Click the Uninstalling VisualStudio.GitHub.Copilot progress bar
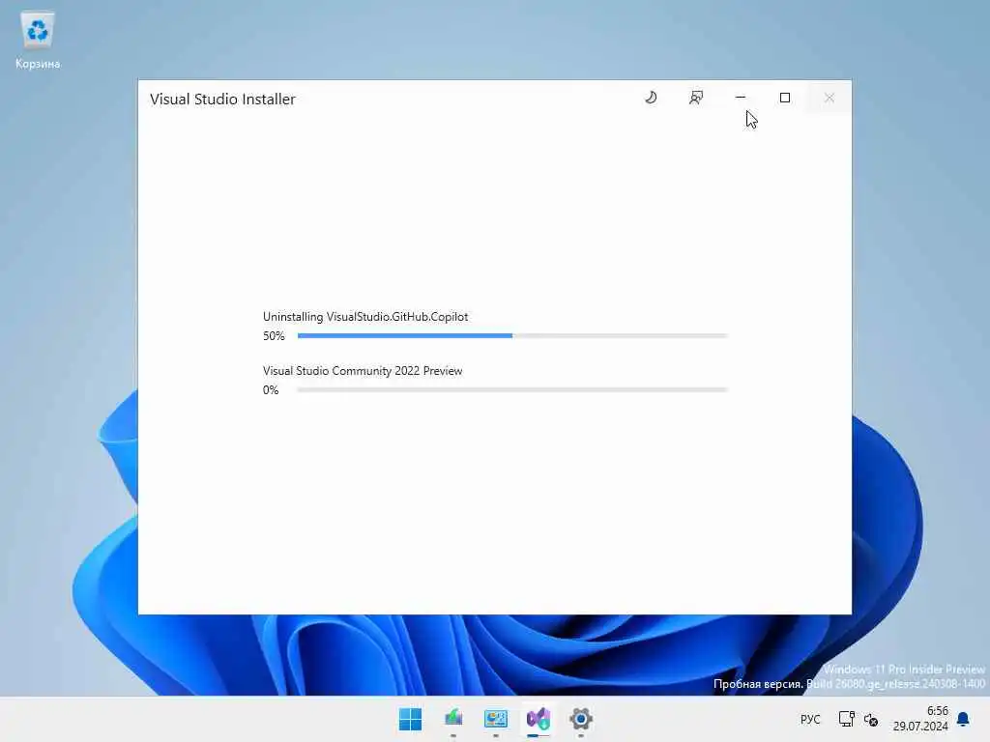Viewport: 990px width, 742px height. (512, 335)
